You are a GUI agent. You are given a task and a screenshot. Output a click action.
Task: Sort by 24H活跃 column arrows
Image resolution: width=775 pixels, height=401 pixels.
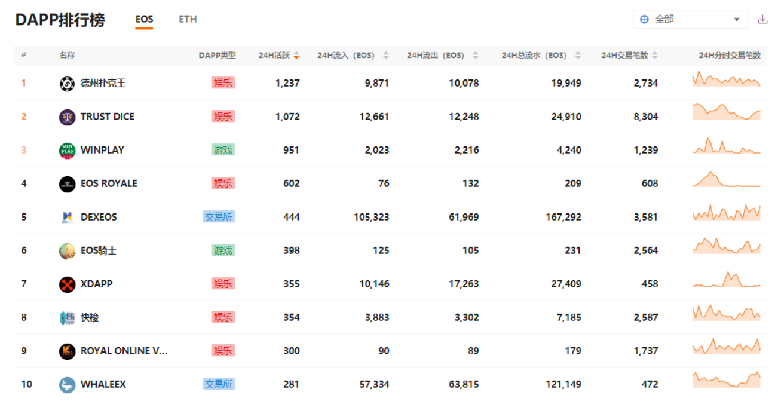pyautogui.click(x=296, y=56)
